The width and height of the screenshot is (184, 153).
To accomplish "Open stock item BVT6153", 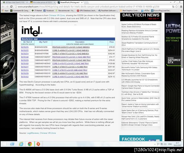I will [x=25, y=77].
